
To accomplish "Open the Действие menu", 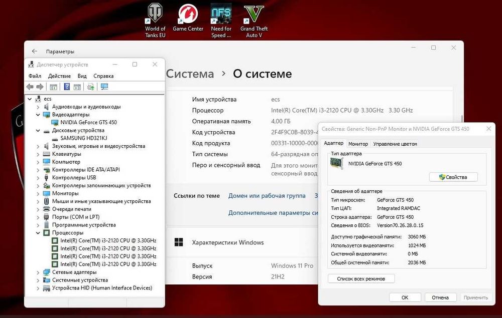I will 59,76.
